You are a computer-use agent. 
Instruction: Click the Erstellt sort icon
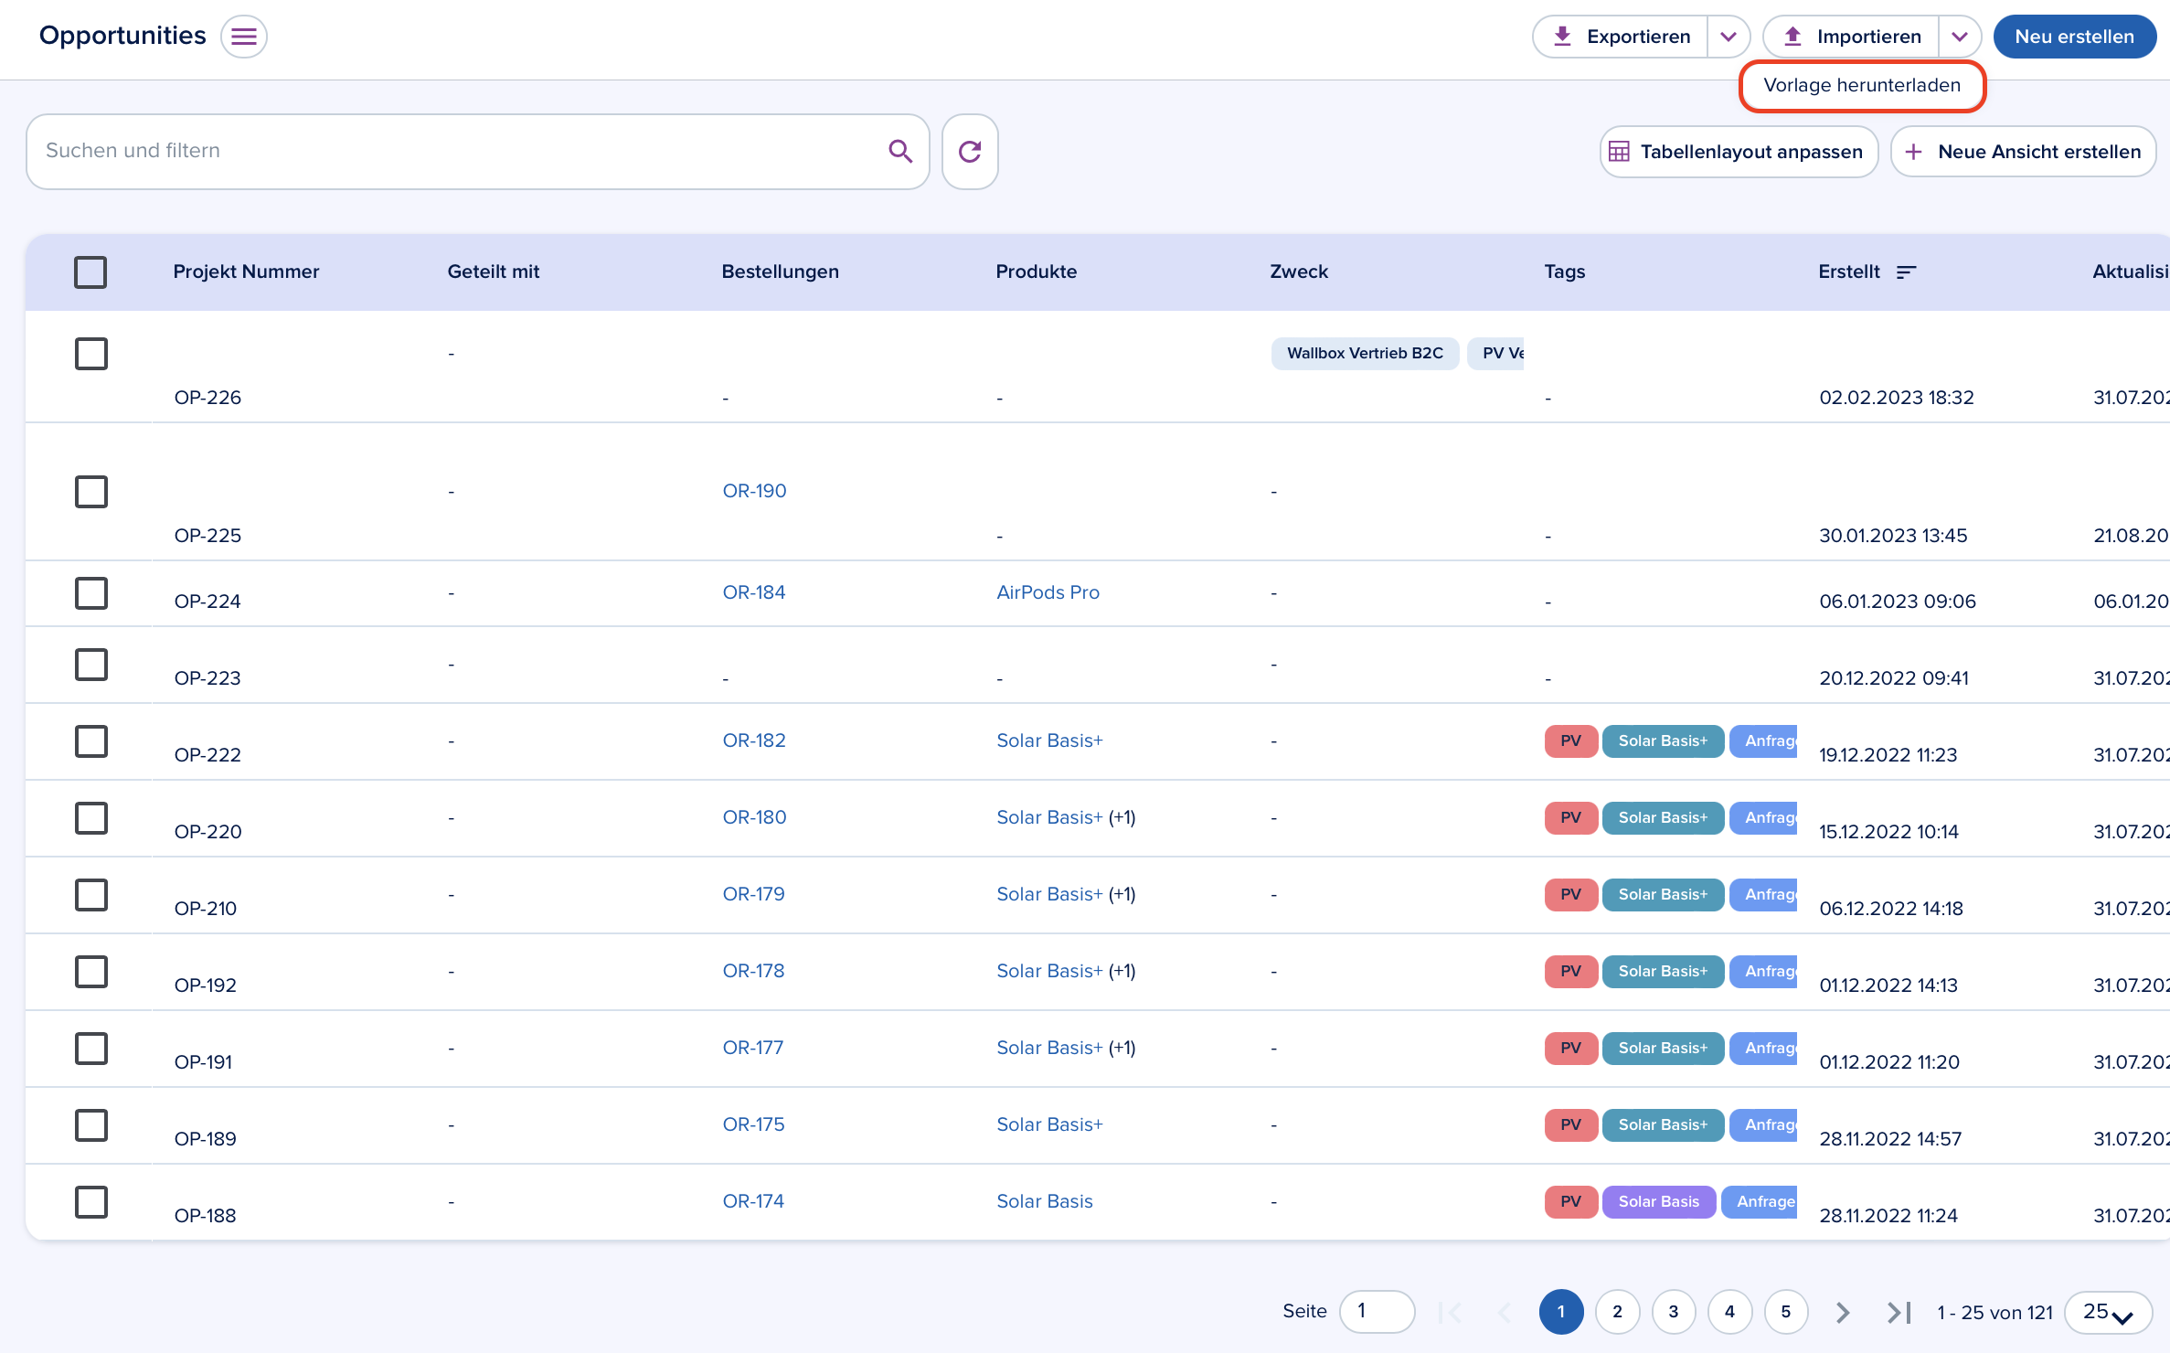click(x=1906, y=272)
